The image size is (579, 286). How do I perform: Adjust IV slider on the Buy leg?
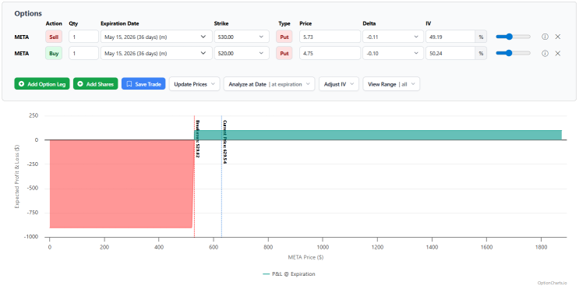click(x=514, y=53)
